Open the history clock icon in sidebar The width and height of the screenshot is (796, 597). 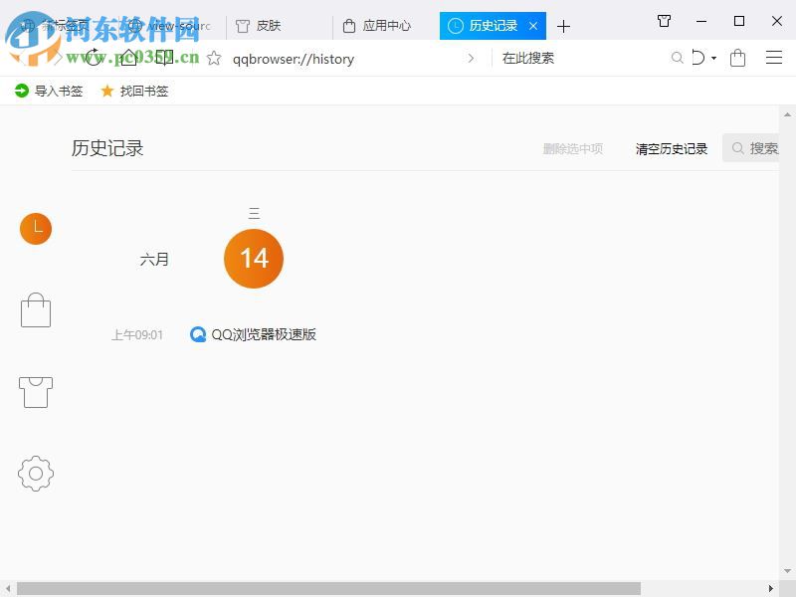point(36,228)
